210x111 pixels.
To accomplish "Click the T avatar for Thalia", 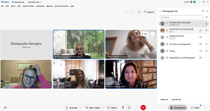I will point(162,51).
